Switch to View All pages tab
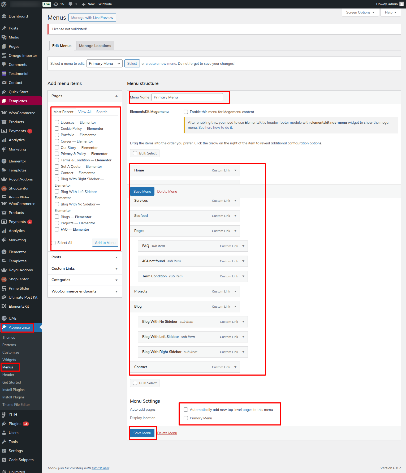The width and height of the screenshot is (406, 473). click(x=85, y=112)
